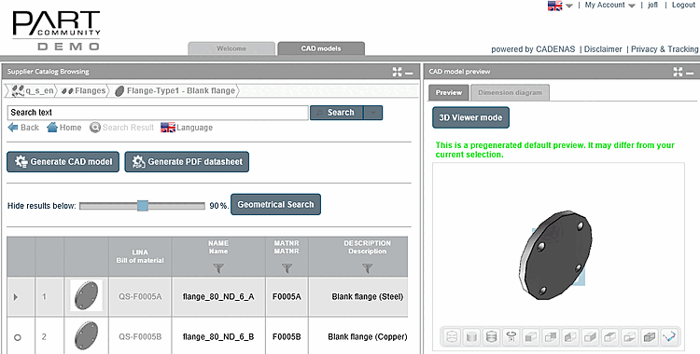Open the Dimension diagram tab
Viewport: 700px width, 354px height.
510,93
